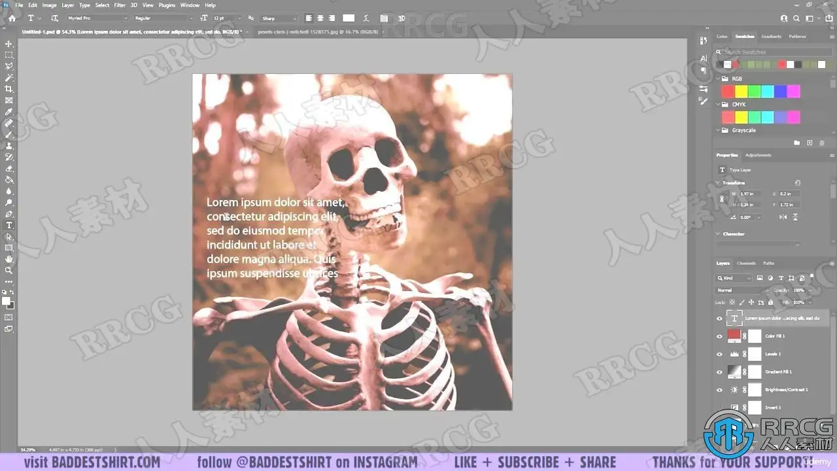The image size is (837, 471).
Task: Open the layer blend mode dropdown Normal
Action: click(x=742, y=290)
